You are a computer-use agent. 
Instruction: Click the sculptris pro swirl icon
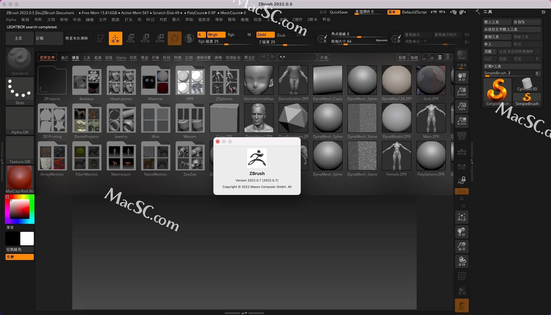click(x=189, y=38)
